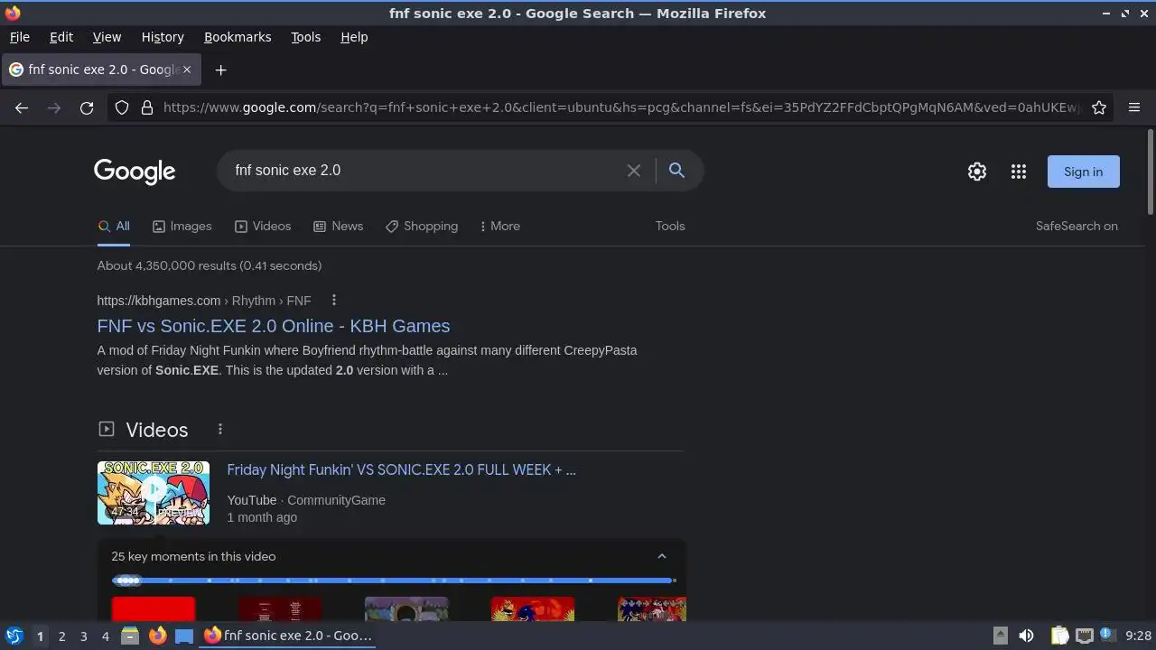Open the Edit menu
This screenshot has width=1156, height=650.
click(61, 37)
